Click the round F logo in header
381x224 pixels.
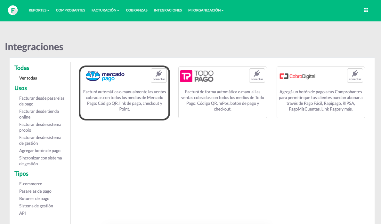point(12,10)
